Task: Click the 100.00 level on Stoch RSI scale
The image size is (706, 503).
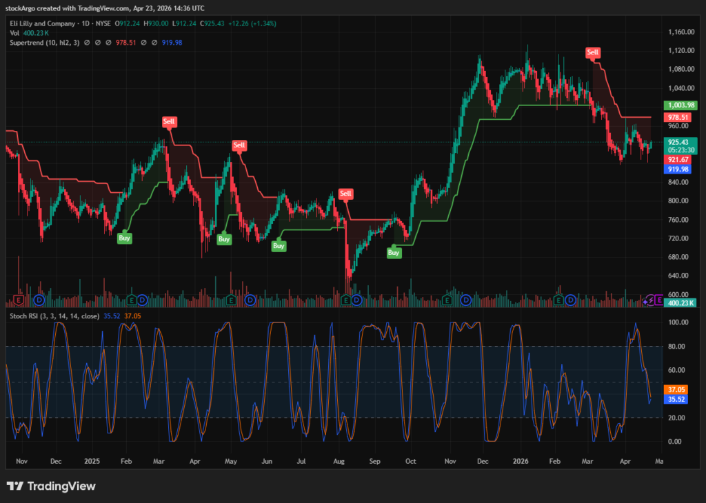Action: pyautogui.click(x=678, y=322)
